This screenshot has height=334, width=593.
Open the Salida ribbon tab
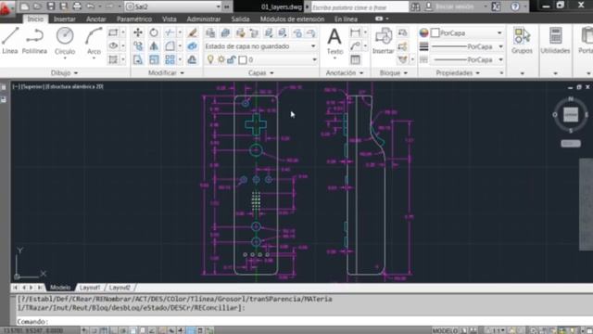click(x=240, y=19)
